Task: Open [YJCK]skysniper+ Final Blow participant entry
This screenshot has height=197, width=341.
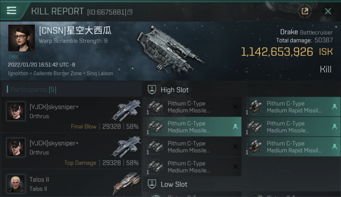Action: tap(71, 115)
